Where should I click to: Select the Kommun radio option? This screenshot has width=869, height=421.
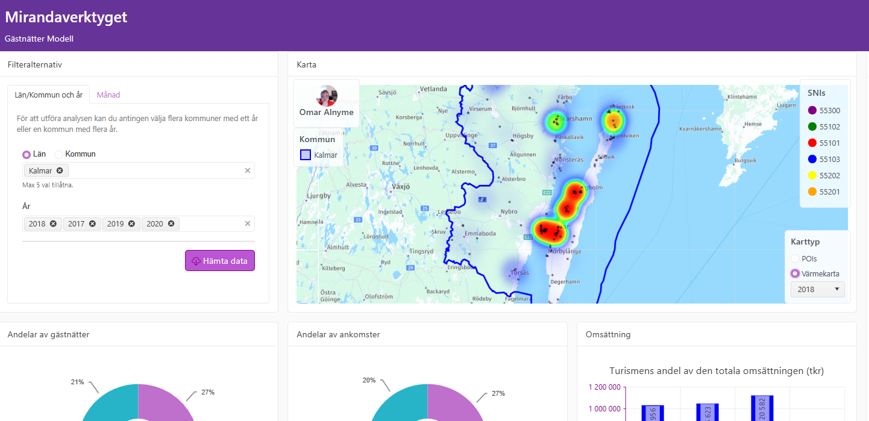coord(58,154)
